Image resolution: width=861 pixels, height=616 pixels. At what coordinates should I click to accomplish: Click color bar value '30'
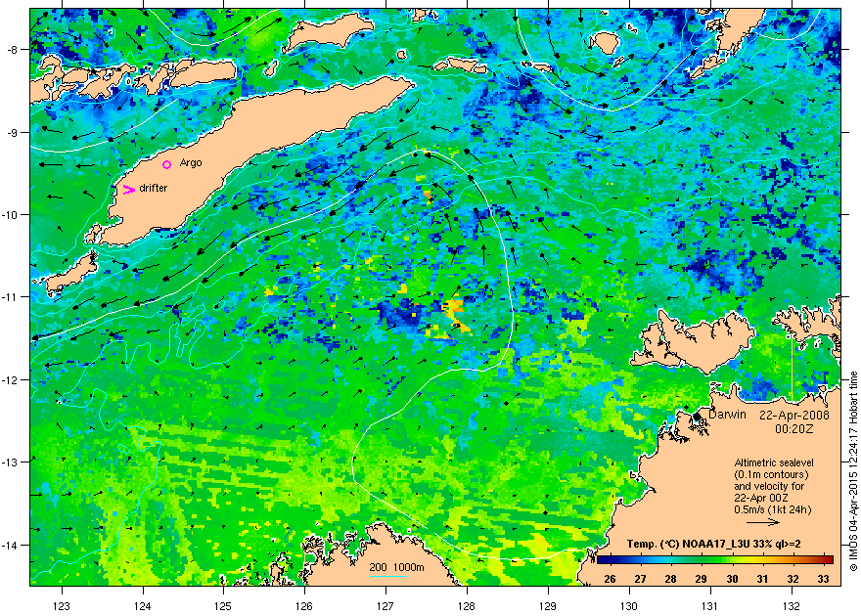point(732,579)
